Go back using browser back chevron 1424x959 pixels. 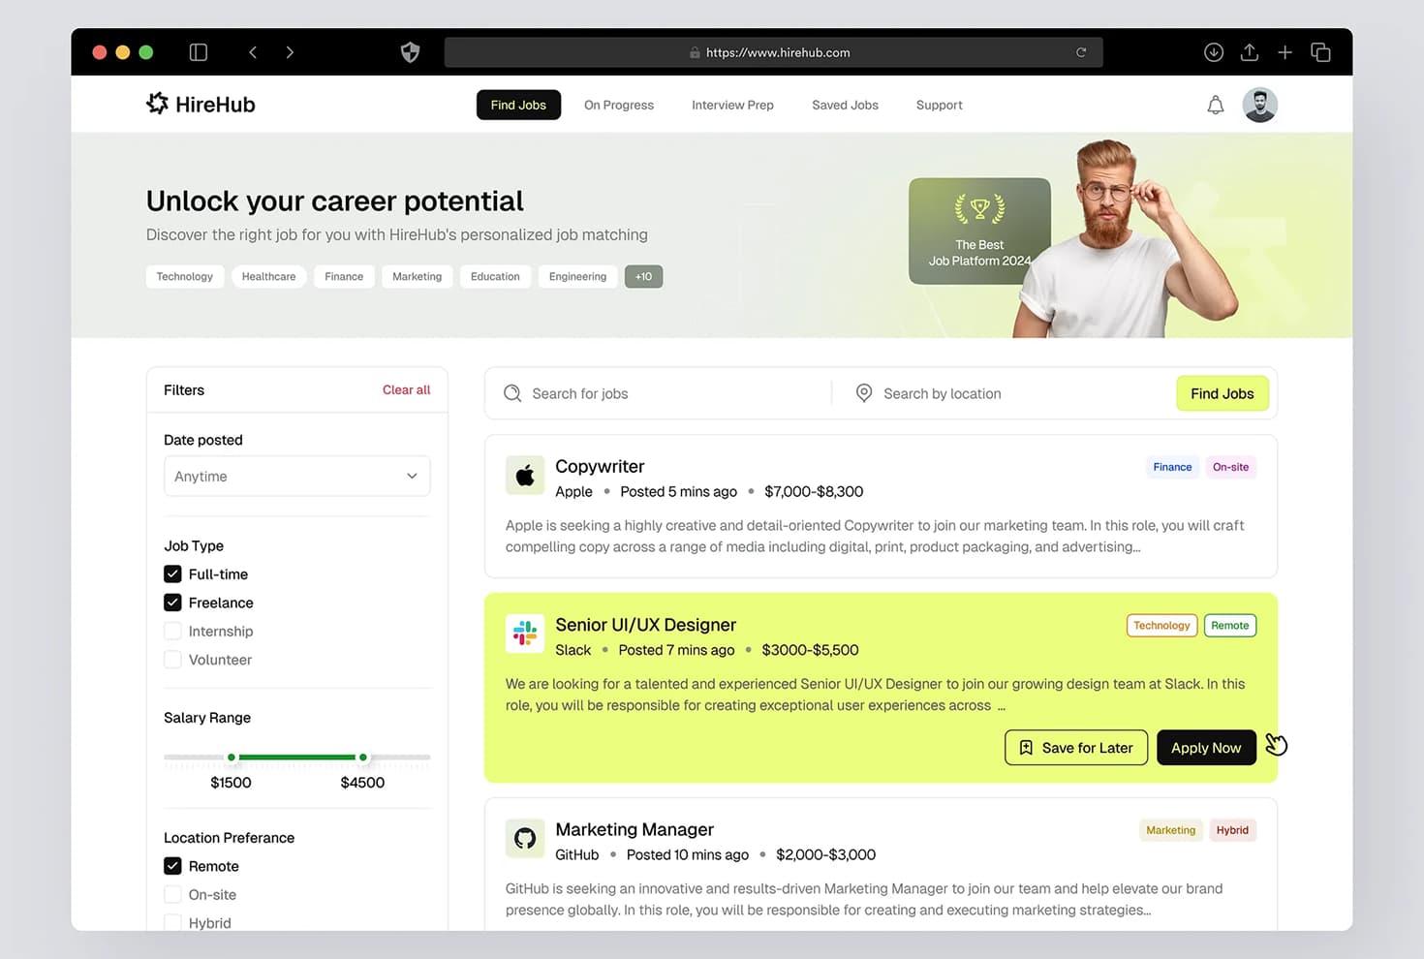coord(253,52)
